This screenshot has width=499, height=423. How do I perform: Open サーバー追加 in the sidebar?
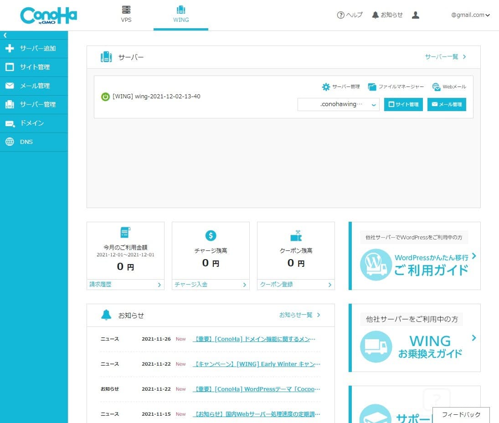coord(34,48)
